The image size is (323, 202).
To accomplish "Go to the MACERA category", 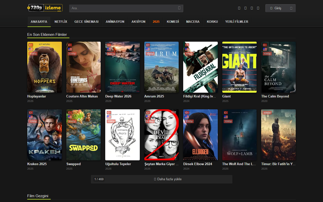I will point(193,22).
